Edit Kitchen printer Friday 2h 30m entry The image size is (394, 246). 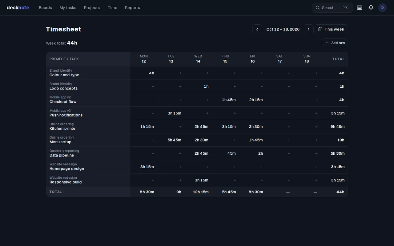point(256,127)
